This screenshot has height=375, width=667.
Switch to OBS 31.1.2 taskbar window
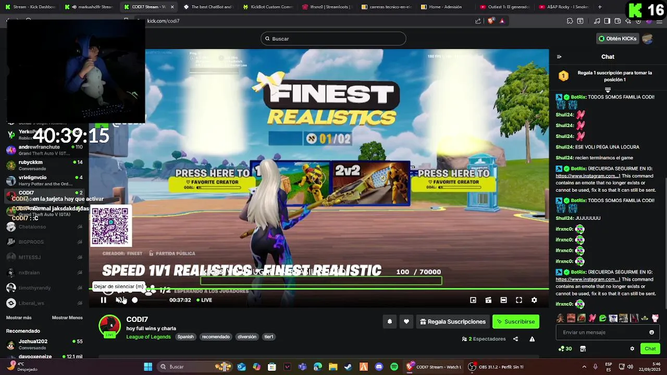coord(497,367)
